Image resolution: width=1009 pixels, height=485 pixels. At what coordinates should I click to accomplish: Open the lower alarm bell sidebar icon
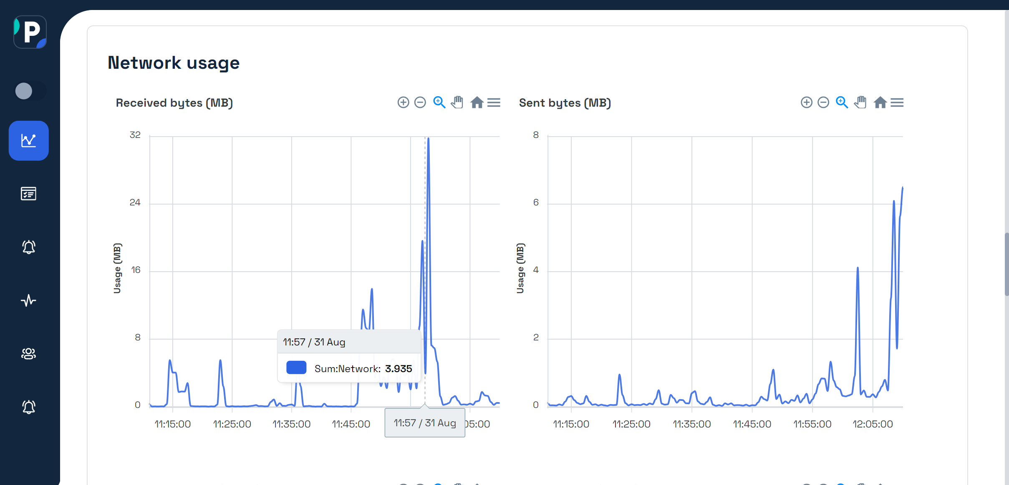click(x=29, y=407)
